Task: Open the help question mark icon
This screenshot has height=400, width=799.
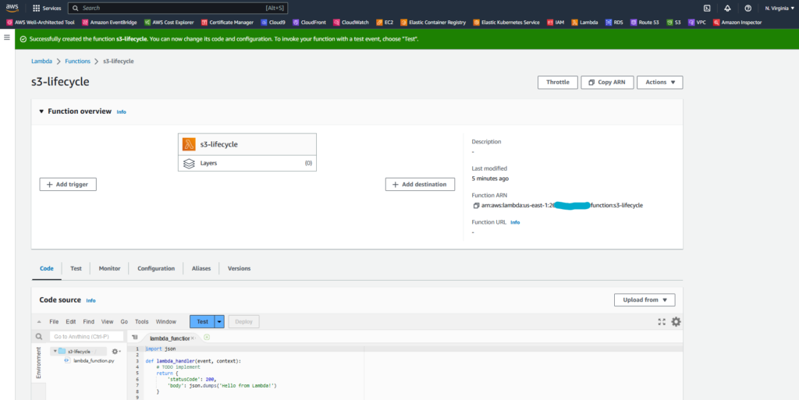Action: point(748,8)
